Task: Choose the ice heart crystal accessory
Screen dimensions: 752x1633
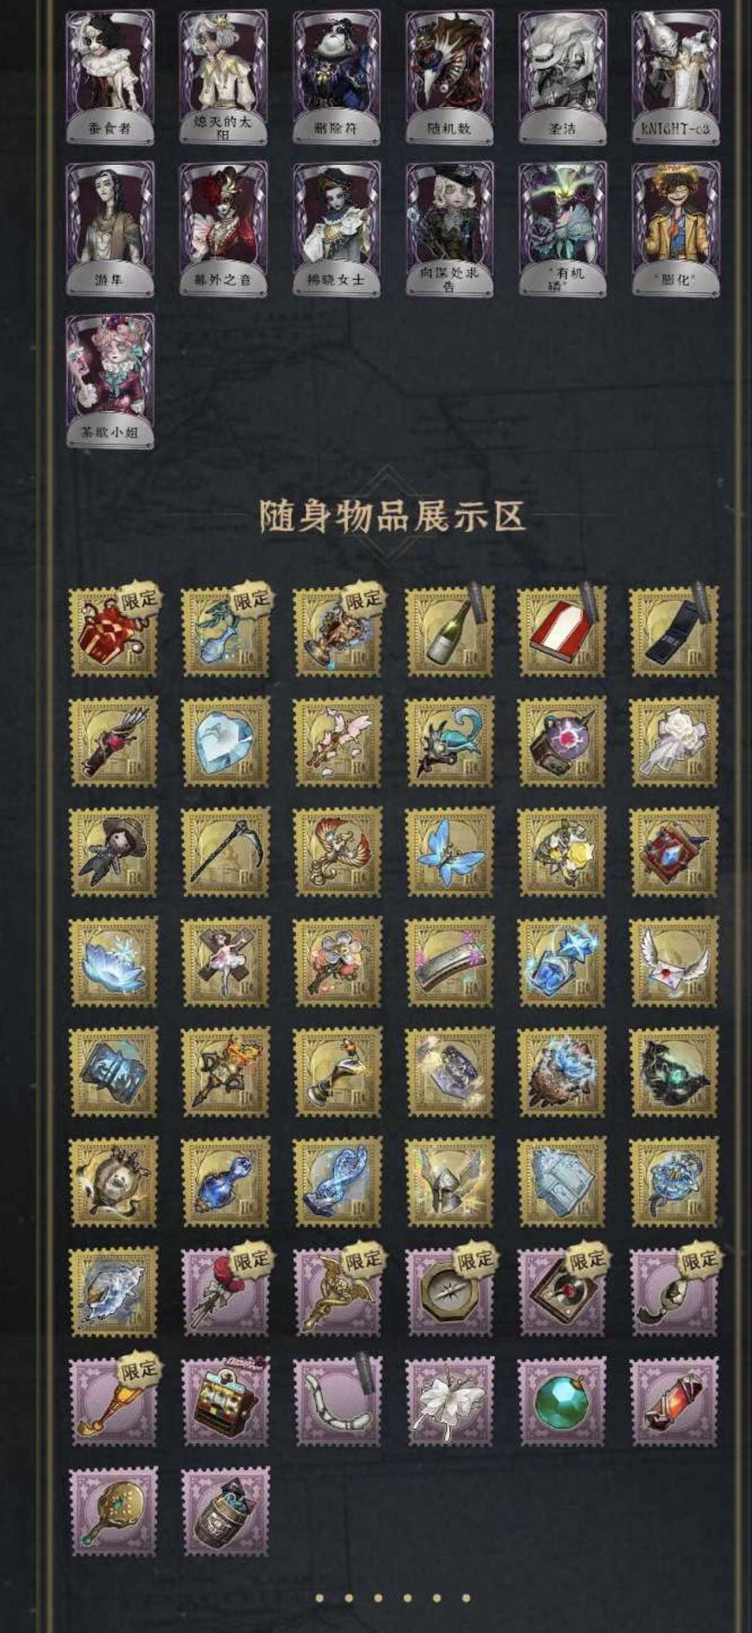Action: tap(226, 742)
